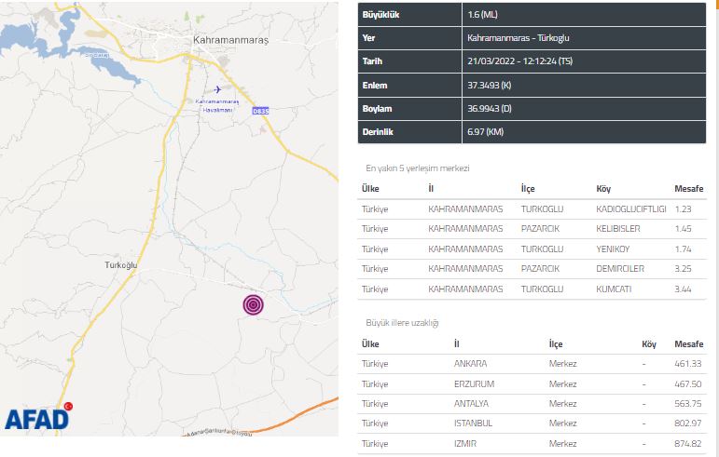This screenshot has height=457, width=719.
Task: Click the airplane icon for Kahramanmaraş airport
Action: pyautogui.click(x=218, y=89)
